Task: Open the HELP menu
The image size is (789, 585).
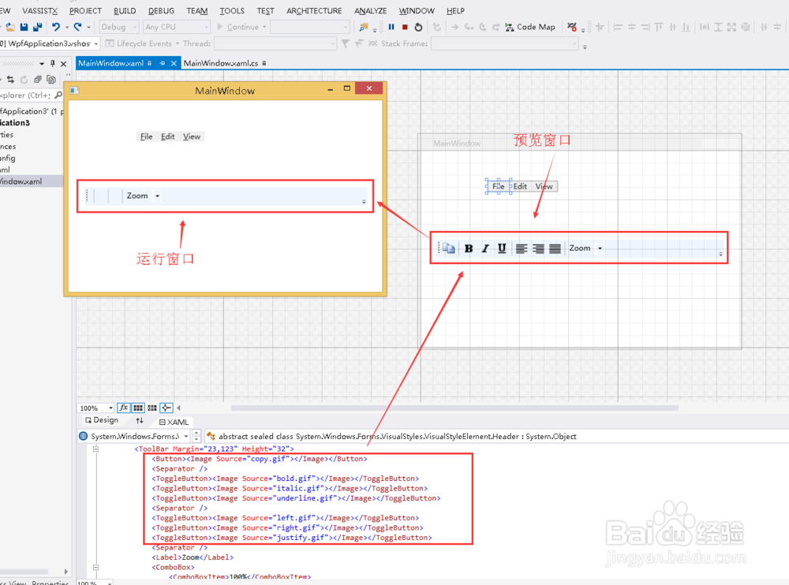Action: coord(455,10)
